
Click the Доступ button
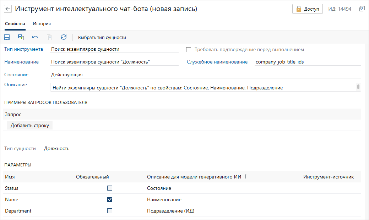coord(308,9)
